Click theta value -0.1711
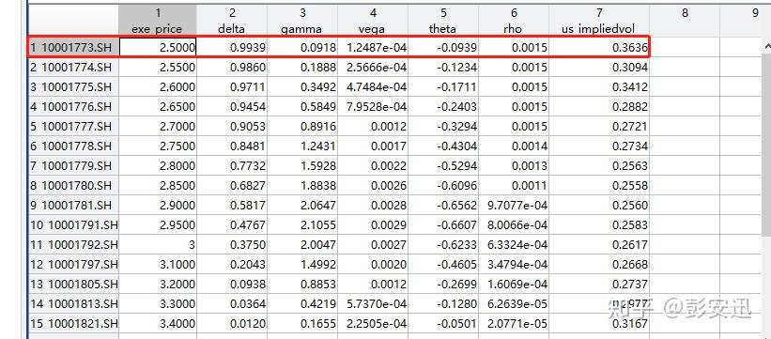Image resolution: width=771 pixels, height=339 pixels. [x=443, y=87]
